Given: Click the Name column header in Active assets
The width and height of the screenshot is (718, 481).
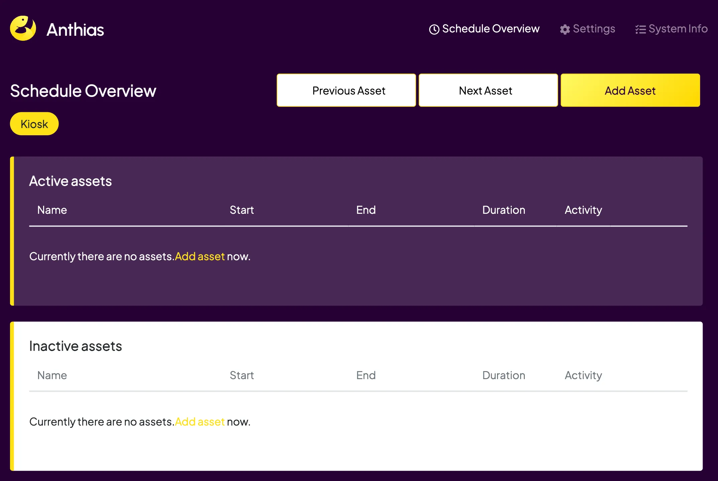Looking at the screenshot, I should tap(52, 210).
